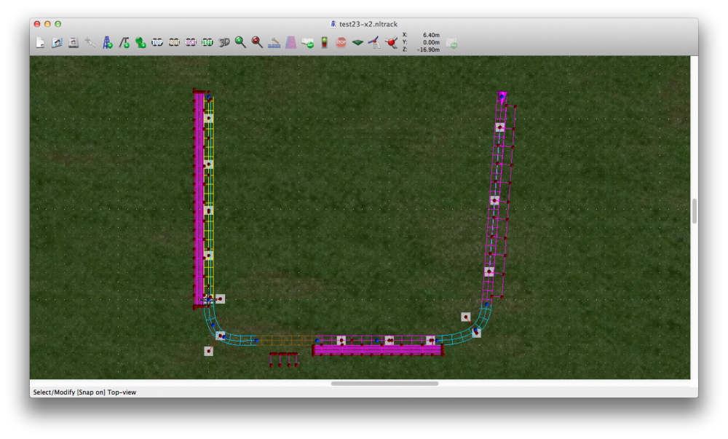Click the vertical scrollbar thumb
The width and height of the screenshot is (728, 439).
695,211
